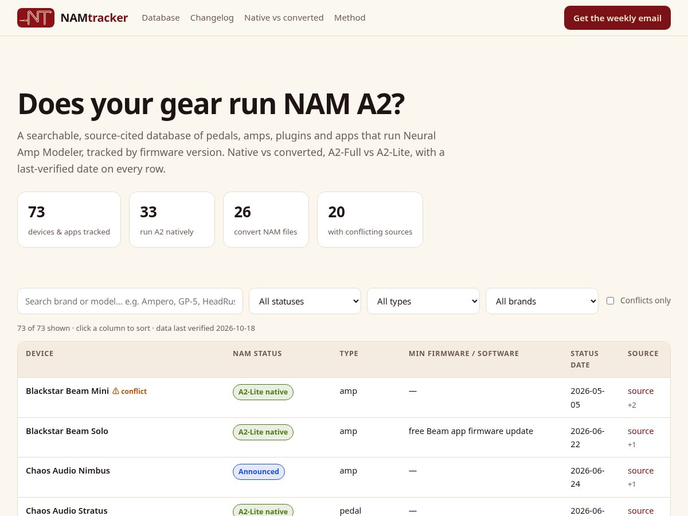Open source link for Chaos Audio Stratus
This screenshot has width=688, height=516.
click(x=640, y=511)
